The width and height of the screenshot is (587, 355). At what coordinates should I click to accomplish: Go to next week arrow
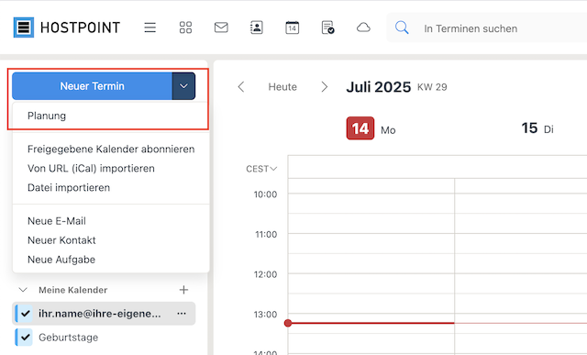[x=324, y=87]
